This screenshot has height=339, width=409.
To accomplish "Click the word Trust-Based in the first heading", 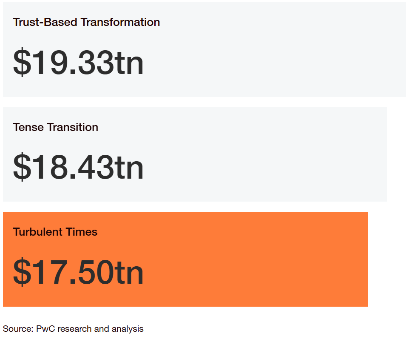I will [45, 22].
